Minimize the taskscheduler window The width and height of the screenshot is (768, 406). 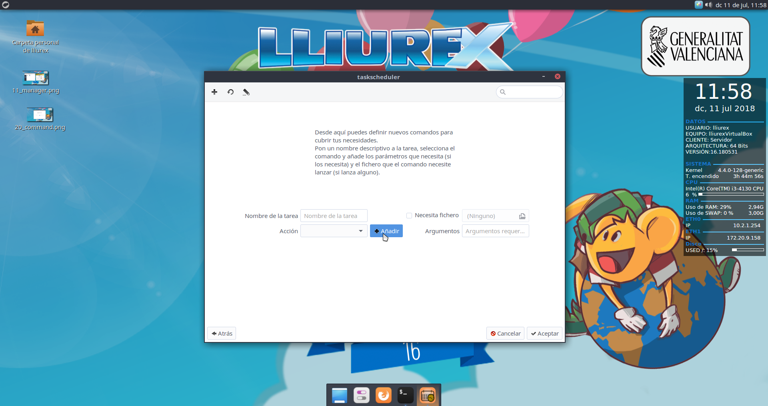point(544,76)
